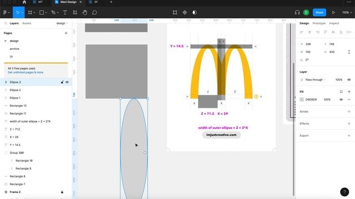Open the Figma main menu
This screenshot has width=355, height=199.
point(5,13)
